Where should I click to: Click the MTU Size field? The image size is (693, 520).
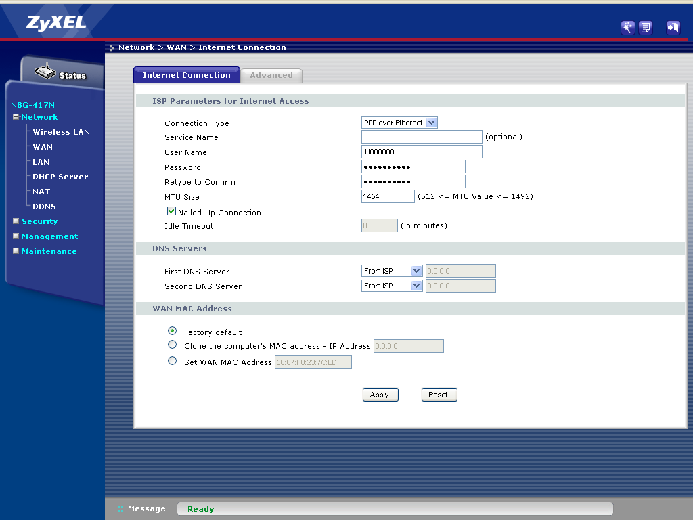[x=388, y=196]
